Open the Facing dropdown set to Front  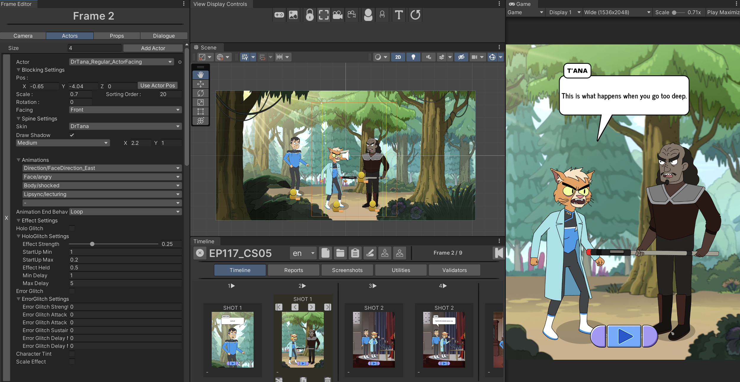(125, 110)
